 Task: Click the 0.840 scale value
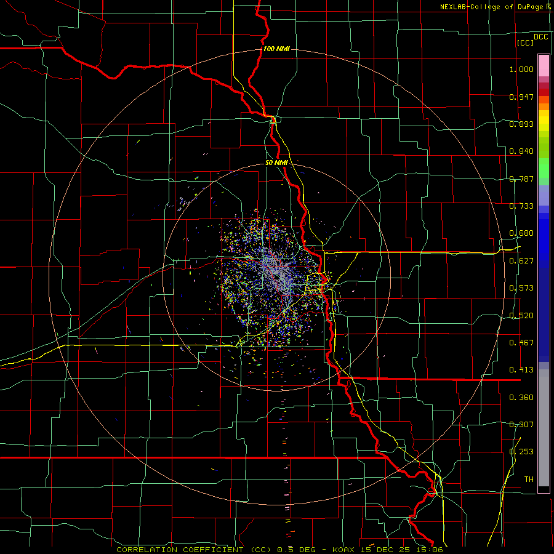tap(521, 151)
